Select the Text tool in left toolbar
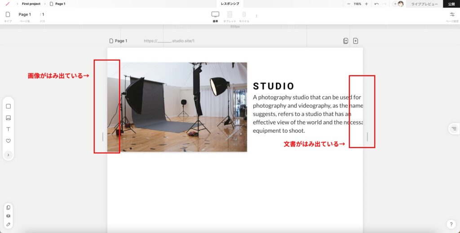 [8, 129]
